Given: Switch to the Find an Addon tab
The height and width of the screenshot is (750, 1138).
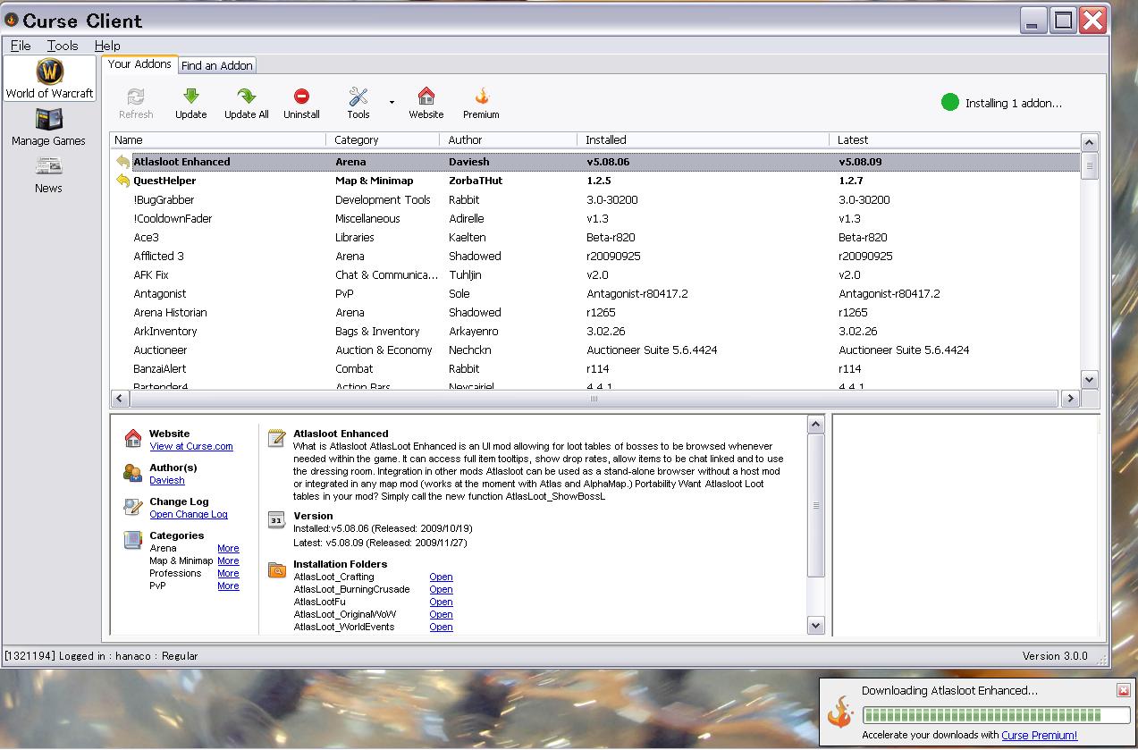Looking at the screenshot, I should pyautogui.click(x=217, y=65).
